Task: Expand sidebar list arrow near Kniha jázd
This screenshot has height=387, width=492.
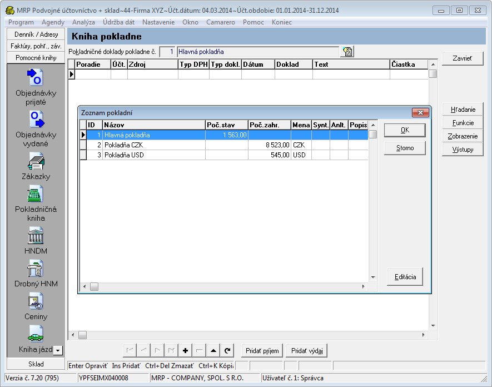Action: tap(58, 350)
